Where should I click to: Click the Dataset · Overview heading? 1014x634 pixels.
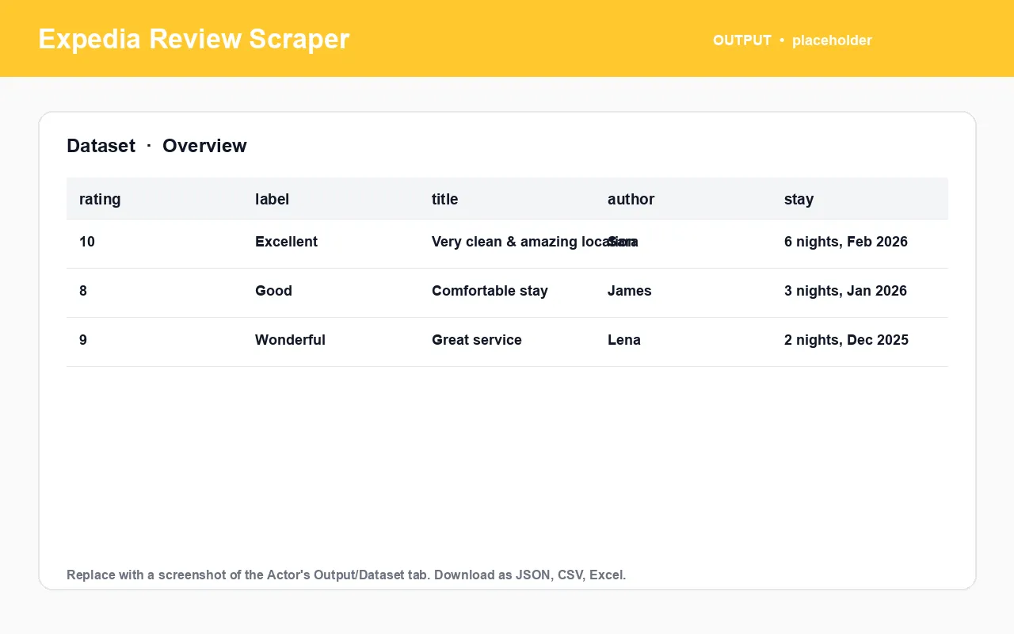pos(157,146)
